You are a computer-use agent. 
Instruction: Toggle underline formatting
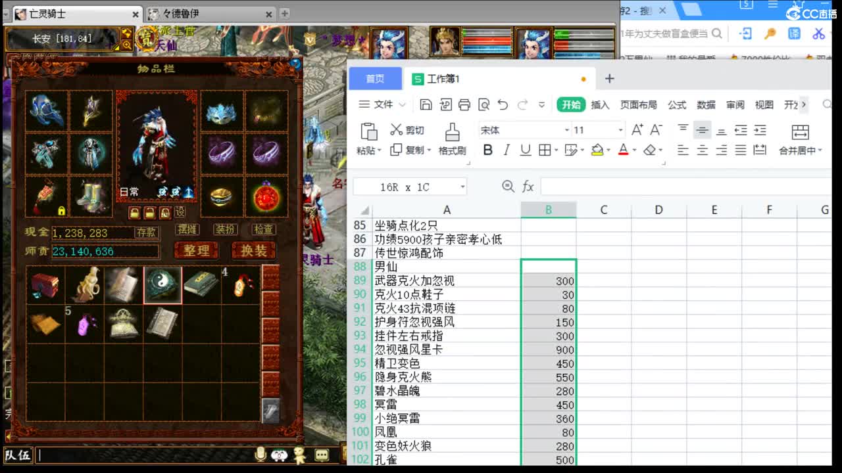(526, 150)
